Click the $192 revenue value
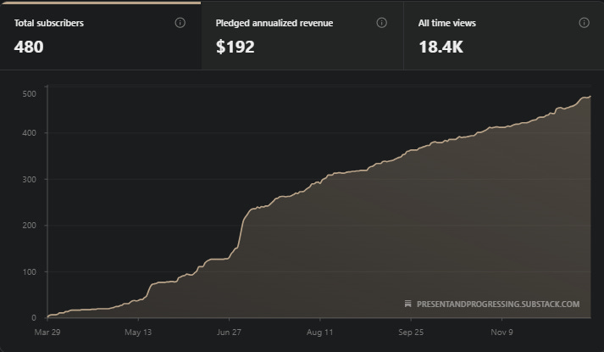 235,47
